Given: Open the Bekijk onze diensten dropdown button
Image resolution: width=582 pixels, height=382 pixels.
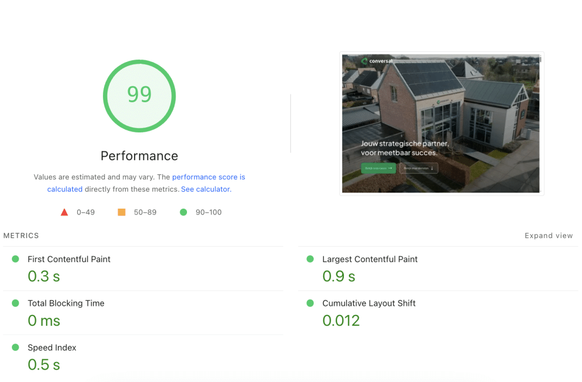Looking at the screenshot, I should point(418,168).
